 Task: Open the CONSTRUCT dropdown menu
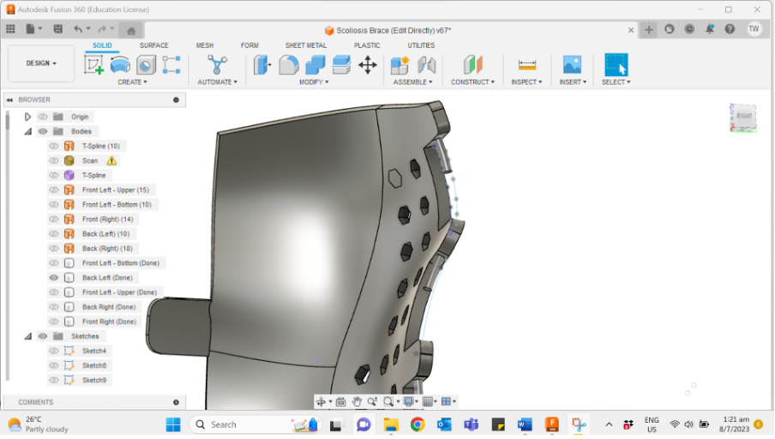tap(472, 82)
